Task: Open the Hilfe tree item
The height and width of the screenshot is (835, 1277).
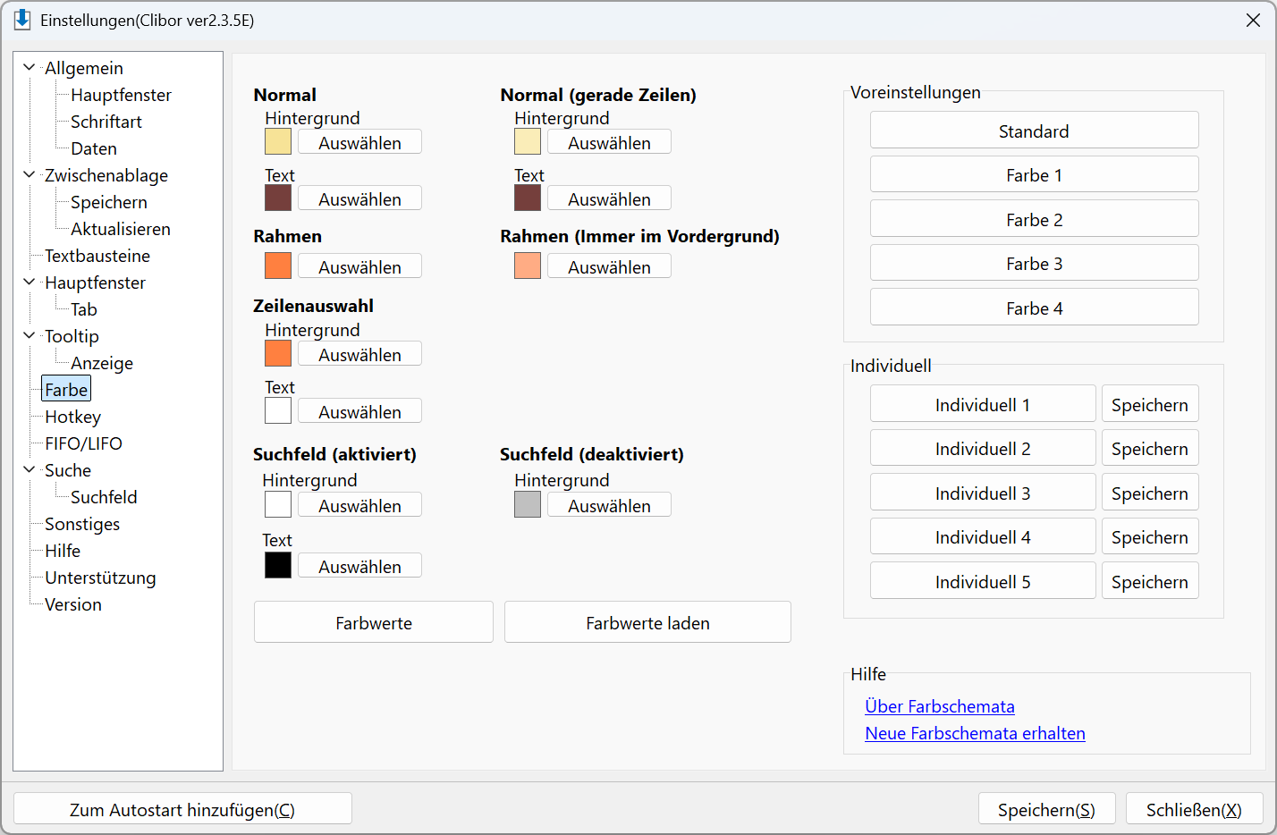Action: tap(63, 551)
